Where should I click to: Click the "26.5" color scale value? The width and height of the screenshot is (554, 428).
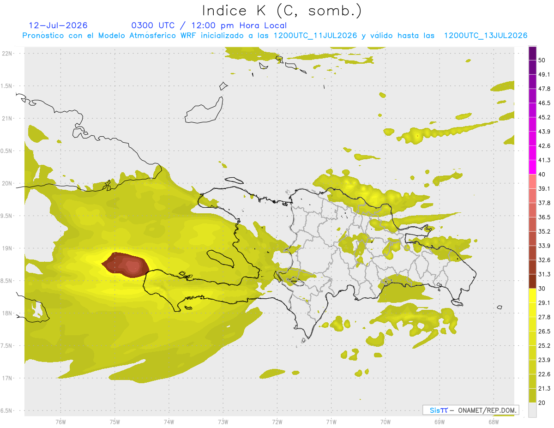click(544, 332)
